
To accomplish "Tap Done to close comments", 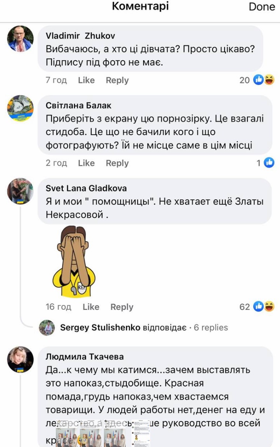I will pos(262,7).
